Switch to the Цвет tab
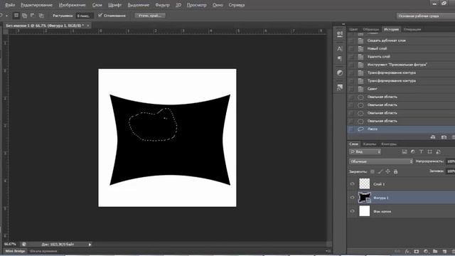 [x=353, y=29]
